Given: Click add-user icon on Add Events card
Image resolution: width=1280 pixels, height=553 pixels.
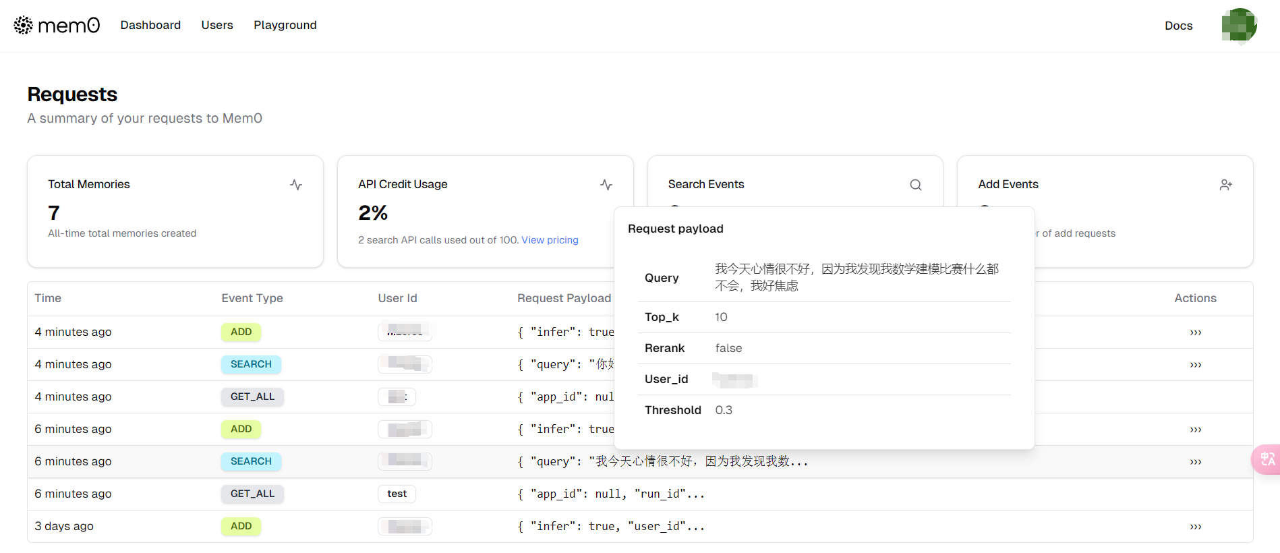Looking at the screenshot, I should click(x=1225, y=185).
